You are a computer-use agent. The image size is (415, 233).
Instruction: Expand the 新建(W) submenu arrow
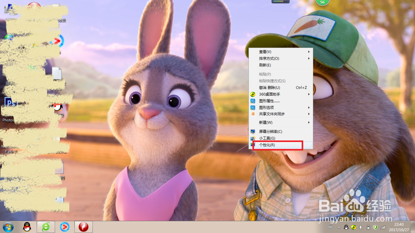tap(309, 122)
